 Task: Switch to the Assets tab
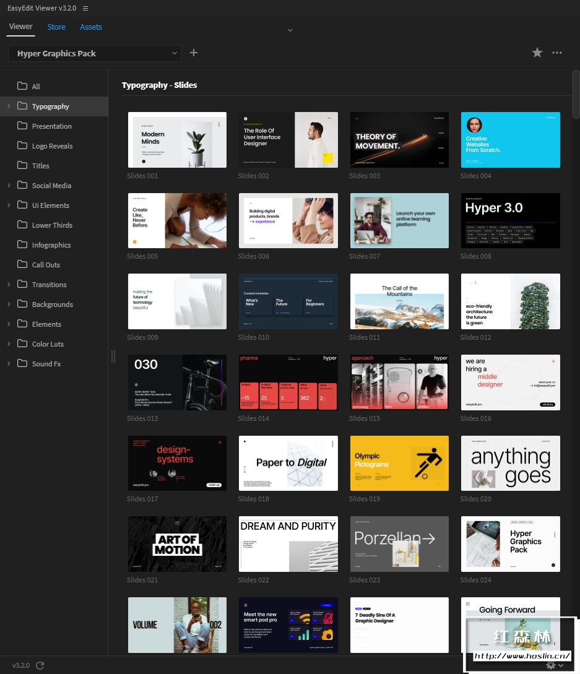pos(91,27)
